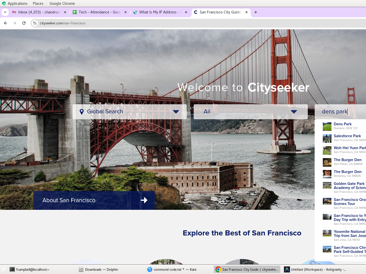Image resolution: width=366 pixels, height=274 pixels.
Task: Choose the Salesforce Park suggestion
Action: point(347,136)
